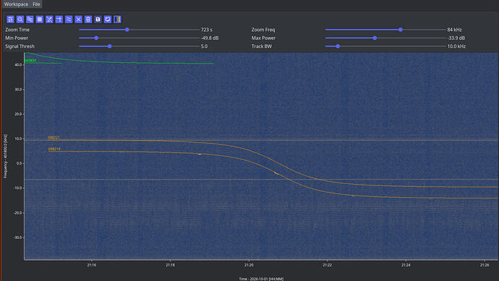Click the Zoom Time slider handle
Screen dimensions: 499x281
127,30
